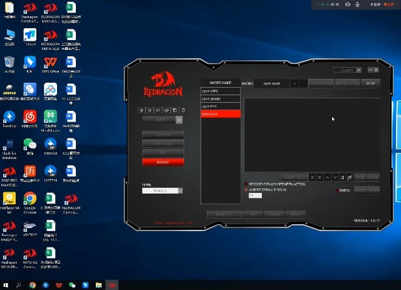
Task: Open Bandizip desktop shortcut
Action: click(x=9, y=119)
